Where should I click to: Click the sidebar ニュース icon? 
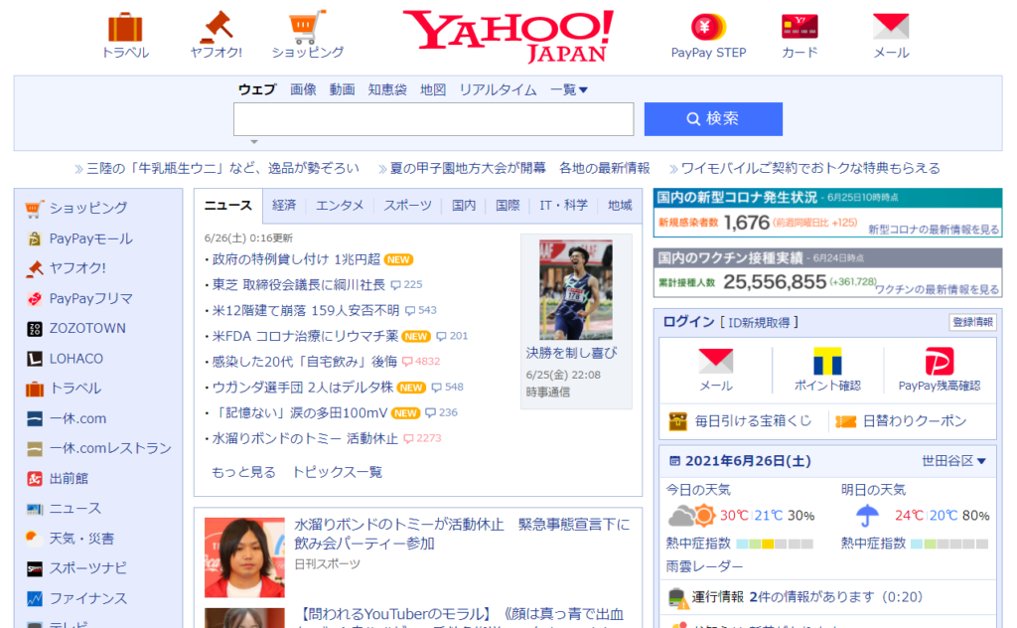coord(35,509)
